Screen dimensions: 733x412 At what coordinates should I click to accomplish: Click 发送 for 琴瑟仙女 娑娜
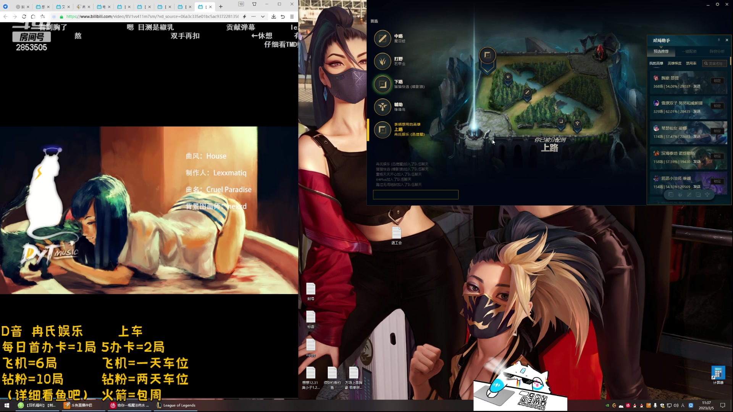[697, 137]
